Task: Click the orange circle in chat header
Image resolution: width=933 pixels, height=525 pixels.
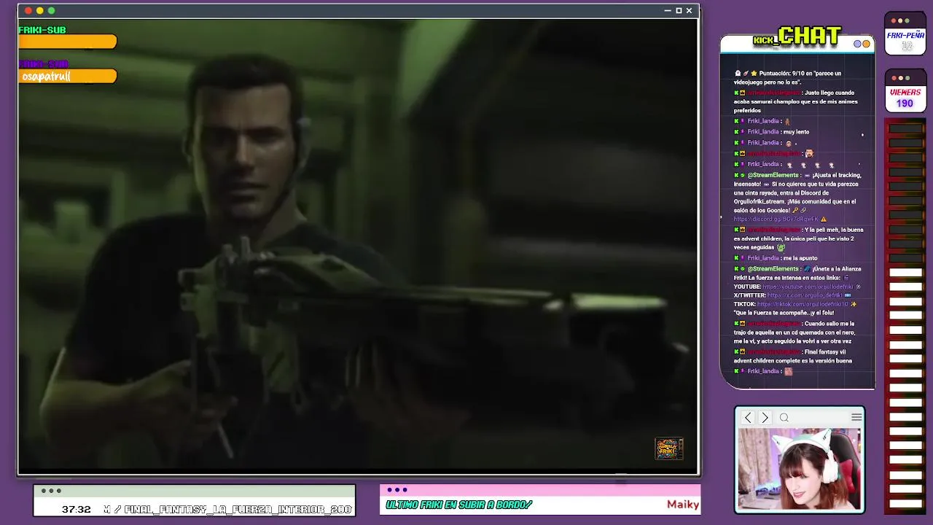Action: (866, 44)
